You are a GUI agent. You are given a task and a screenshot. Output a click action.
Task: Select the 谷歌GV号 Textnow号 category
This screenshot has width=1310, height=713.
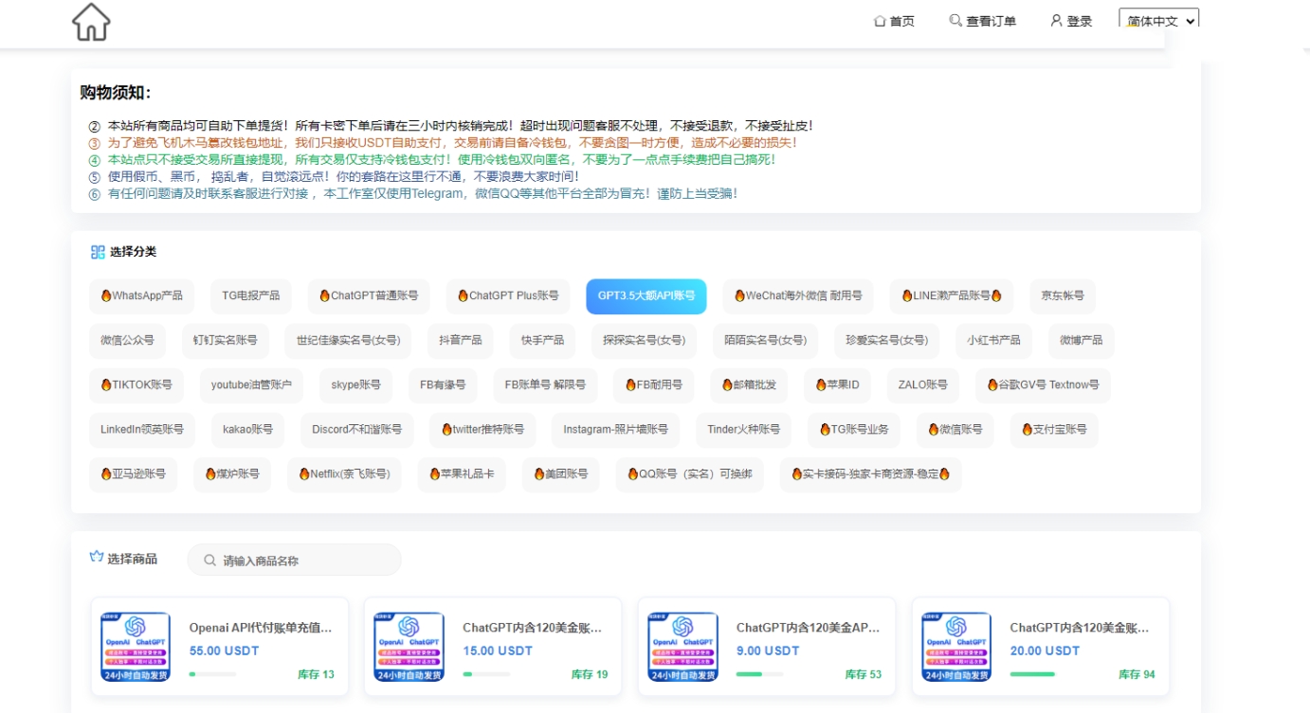[1043, 385]
